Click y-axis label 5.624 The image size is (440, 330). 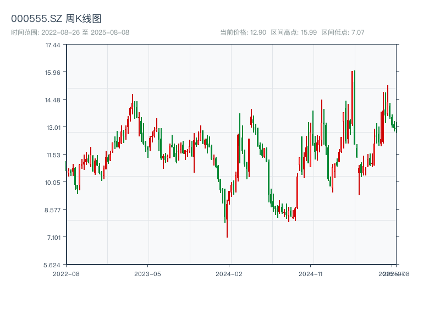52,265
